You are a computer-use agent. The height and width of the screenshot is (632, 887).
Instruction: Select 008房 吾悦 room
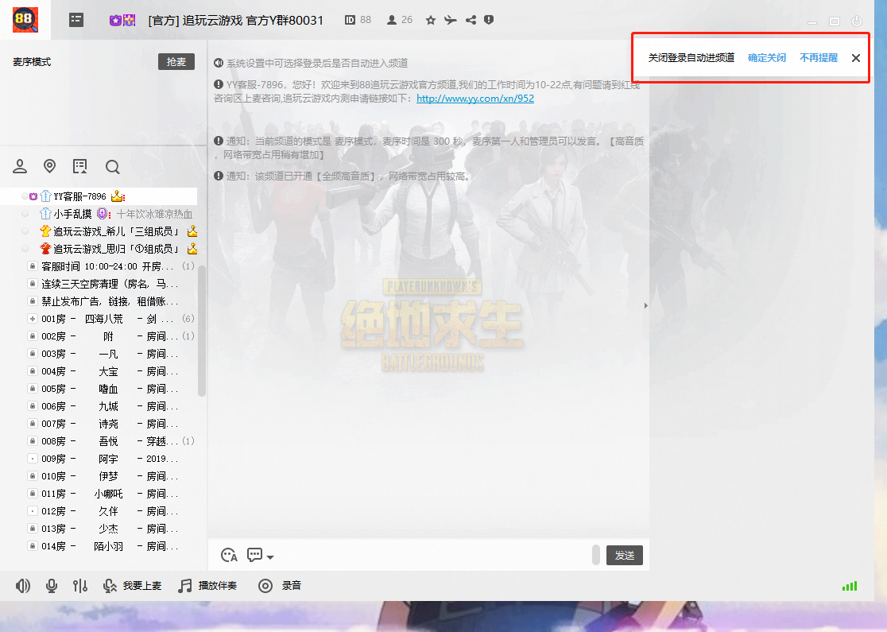coord(111,441)
